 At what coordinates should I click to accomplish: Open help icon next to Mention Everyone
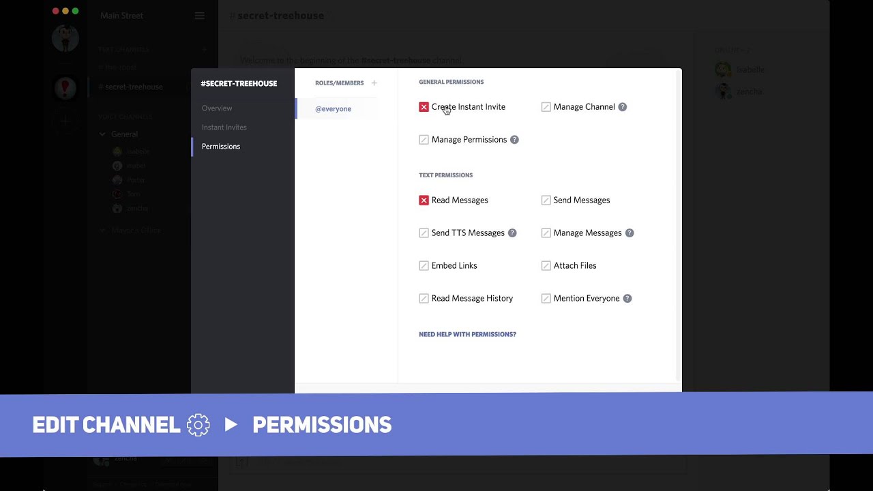point(627,299)
